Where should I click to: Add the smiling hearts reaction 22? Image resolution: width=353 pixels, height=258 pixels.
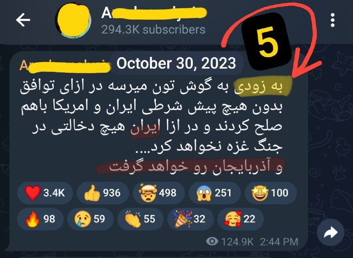click(x=240, y=219)
